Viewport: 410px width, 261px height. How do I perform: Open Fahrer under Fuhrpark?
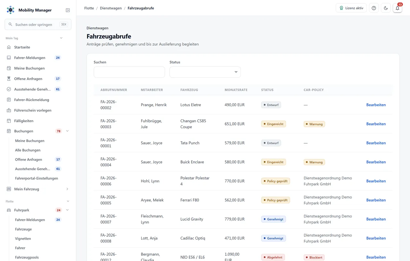pos(20,248)
